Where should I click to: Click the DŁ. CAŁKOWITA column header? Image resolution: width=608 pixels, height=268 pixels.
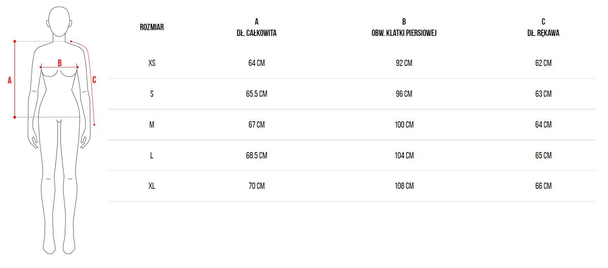[257, 33]
